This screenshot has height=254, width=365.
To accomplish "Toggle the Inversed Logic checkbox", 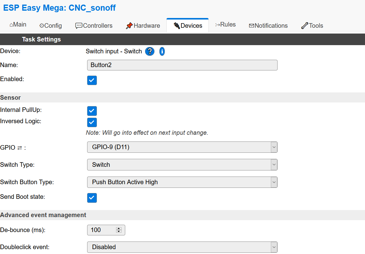I will click(92, 122).
